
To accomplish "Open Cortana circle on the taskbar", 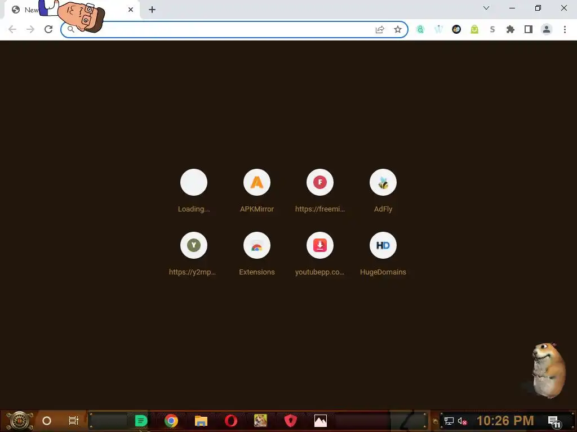I will tap(47, 421).
